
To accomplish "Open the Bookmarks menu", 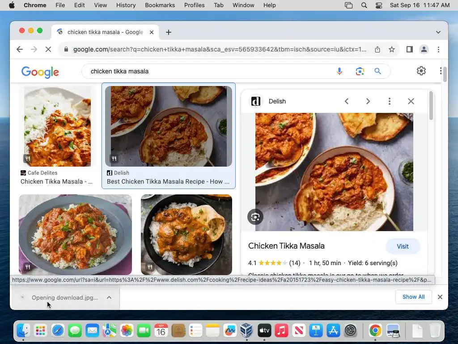I will point(160,5).
